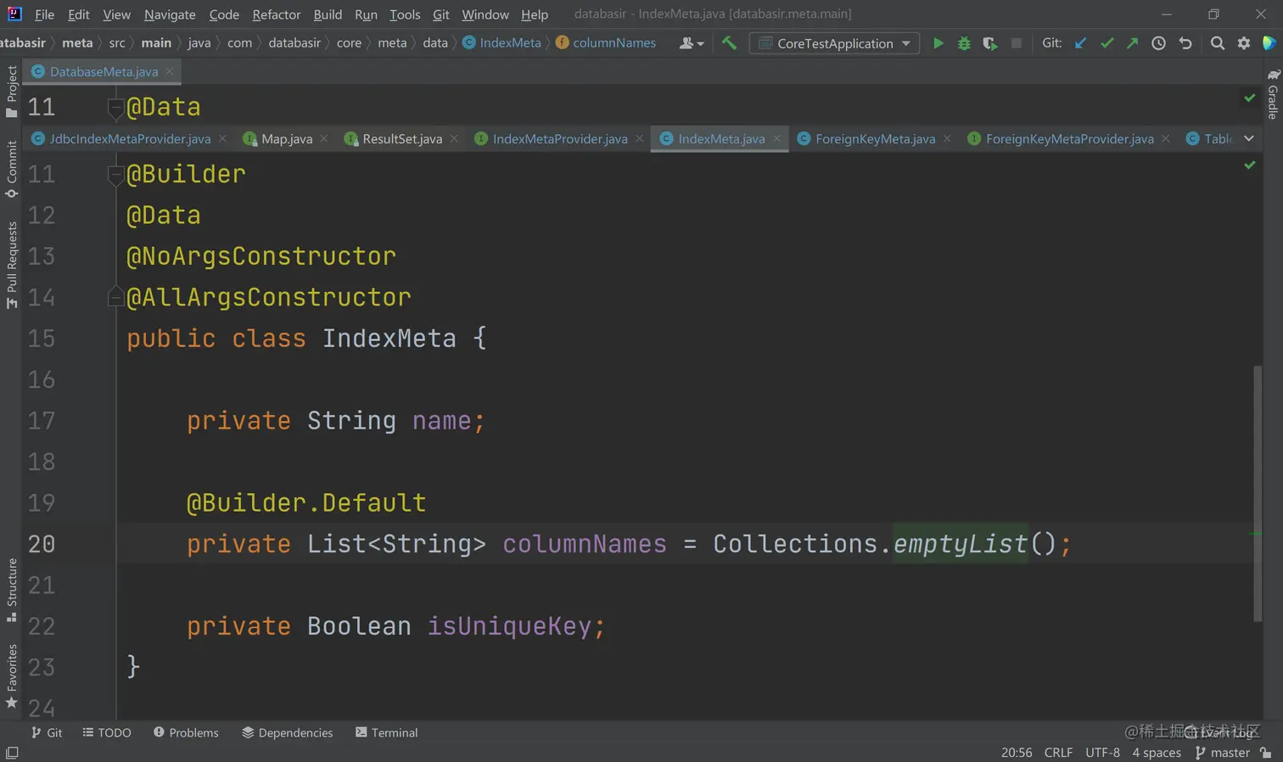Open the Refactor menu
This screenshot has width=1283, height=762.
[x=276, y=14]
